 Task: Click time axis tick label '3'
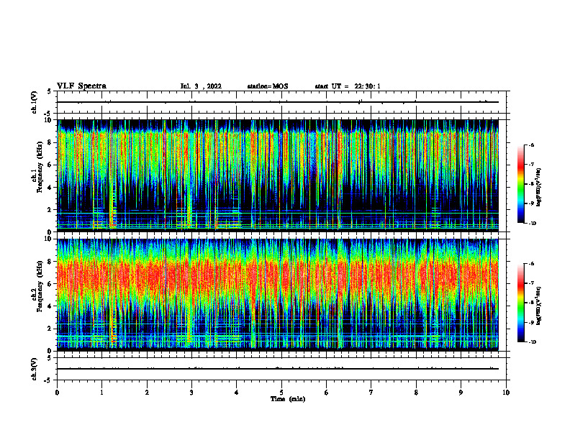coord(191,393)
